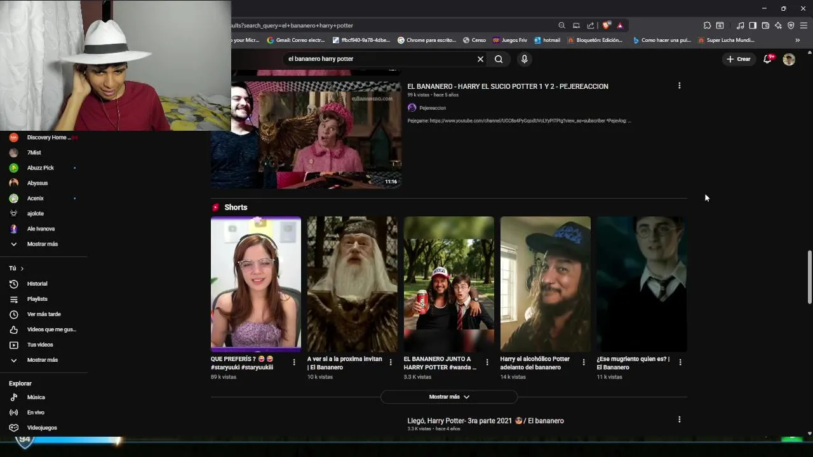Open the hotmail bookmark
The width and height of the screenshot is (813, 457).
pyautogui.click(x=547, y=40)
